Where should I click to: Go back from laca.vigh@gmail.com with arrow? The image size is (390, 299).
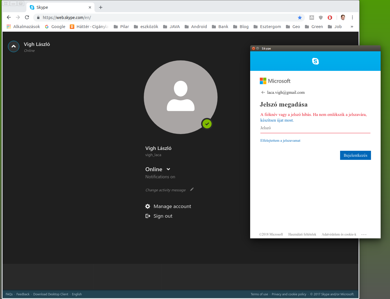tap(263, 92)
